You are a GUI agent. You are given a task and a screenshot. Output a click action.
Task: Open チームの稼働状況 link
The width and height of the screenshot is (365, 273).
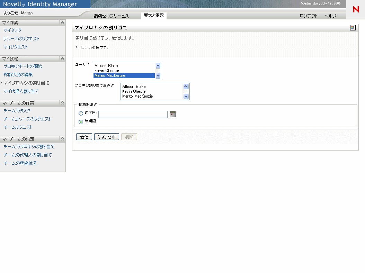20,163
